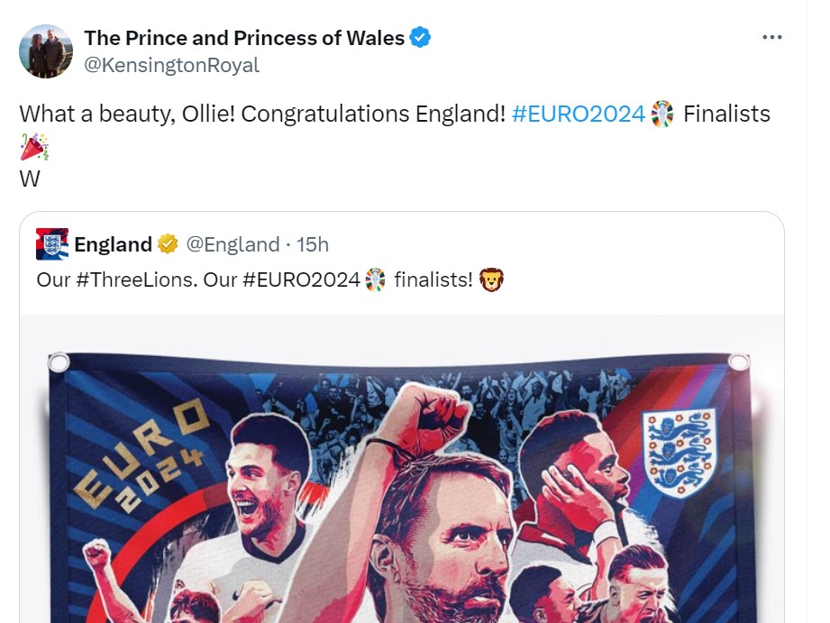Click the trophy emoji in quoted England post

point(376,279)
